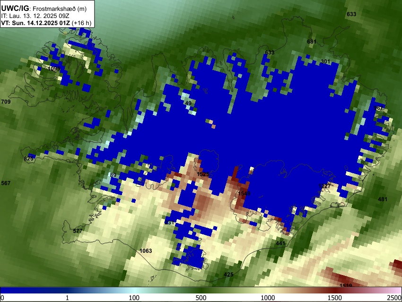Click the 301 map value
The image size is (402, 302).
coord(325,62)
